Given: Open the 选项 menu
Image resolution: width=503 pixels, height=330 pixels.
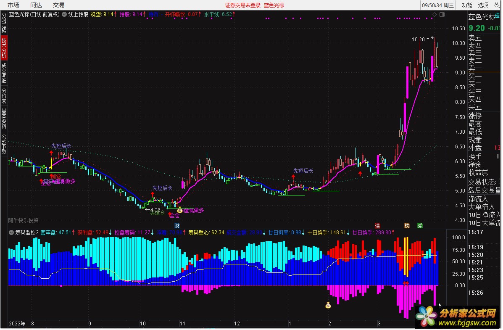Looking at the screenshot, I should [x=483, y=5].
